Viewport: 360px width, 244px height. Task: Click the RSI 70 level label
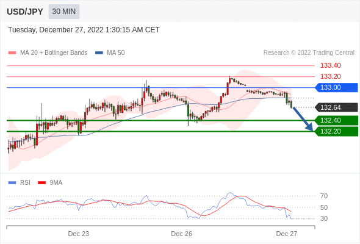[x=324, y=196]
